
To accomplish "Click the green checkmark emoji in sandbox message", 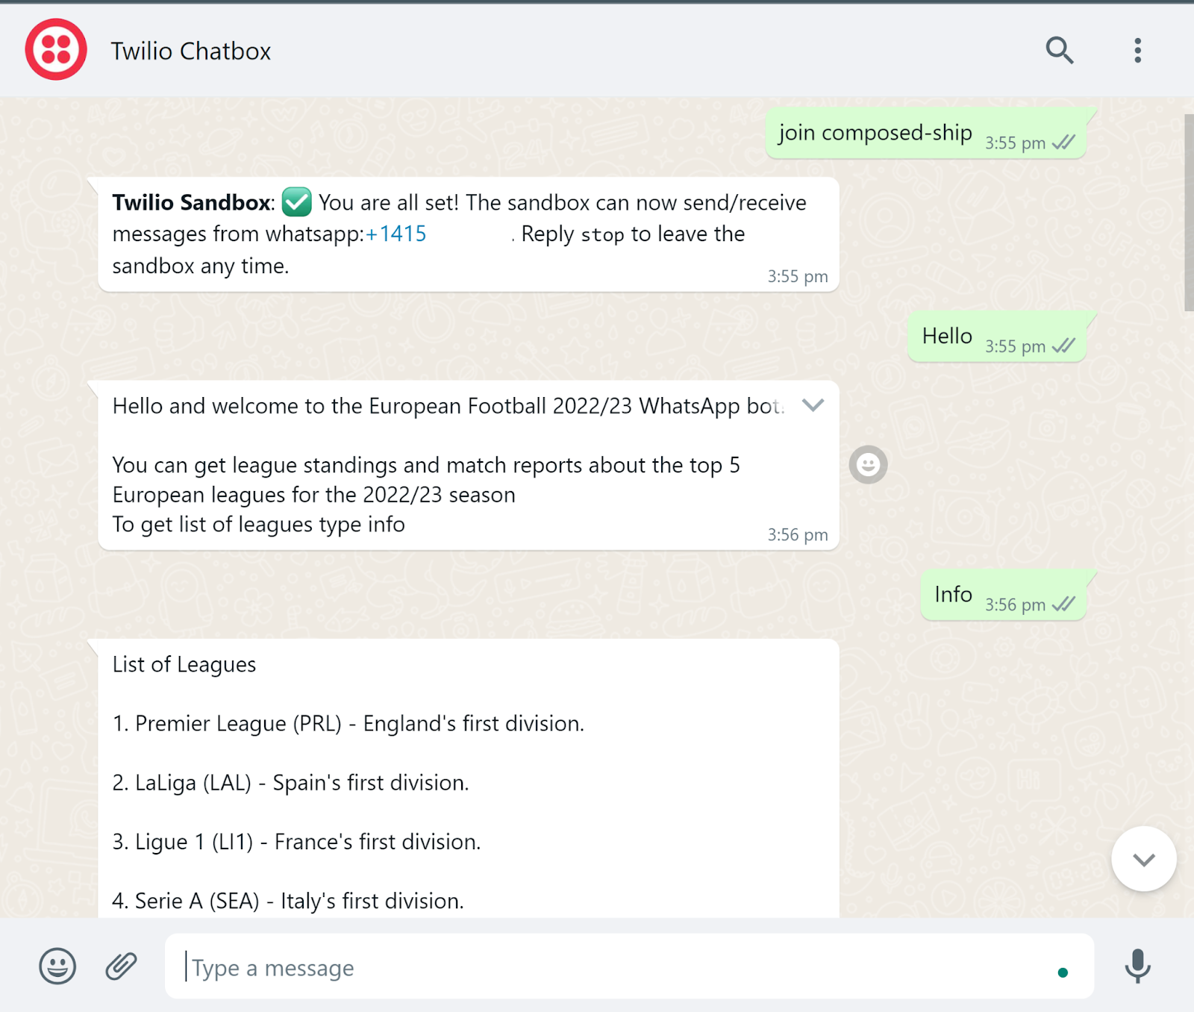I will [x=296, y=202].
